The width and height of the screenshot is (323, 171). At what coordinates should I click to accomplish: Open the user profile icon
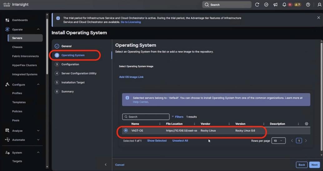pos(320,4)
